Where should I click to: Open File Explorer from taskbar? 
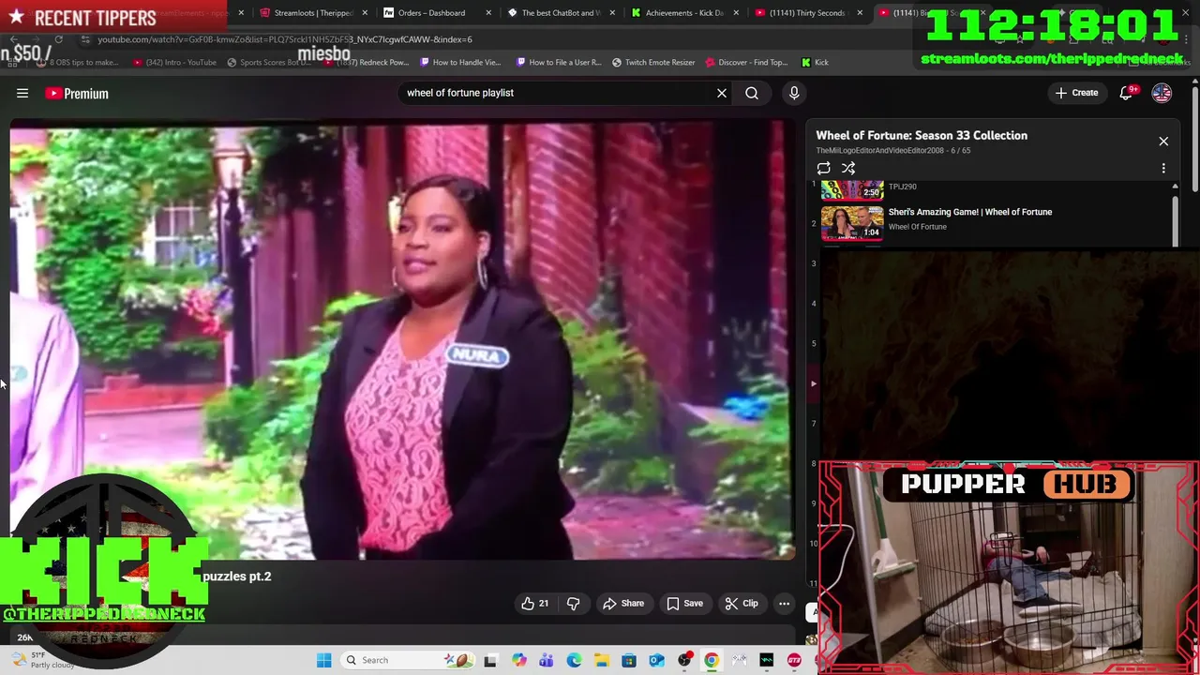pos(601,660)
